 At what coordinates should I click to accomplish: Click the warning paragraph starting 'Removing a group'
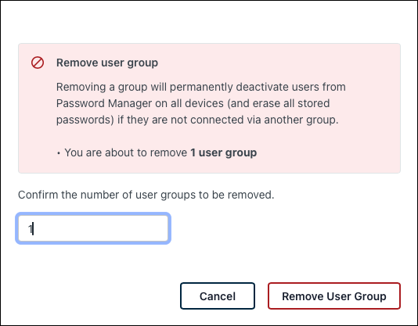(201, 103)
